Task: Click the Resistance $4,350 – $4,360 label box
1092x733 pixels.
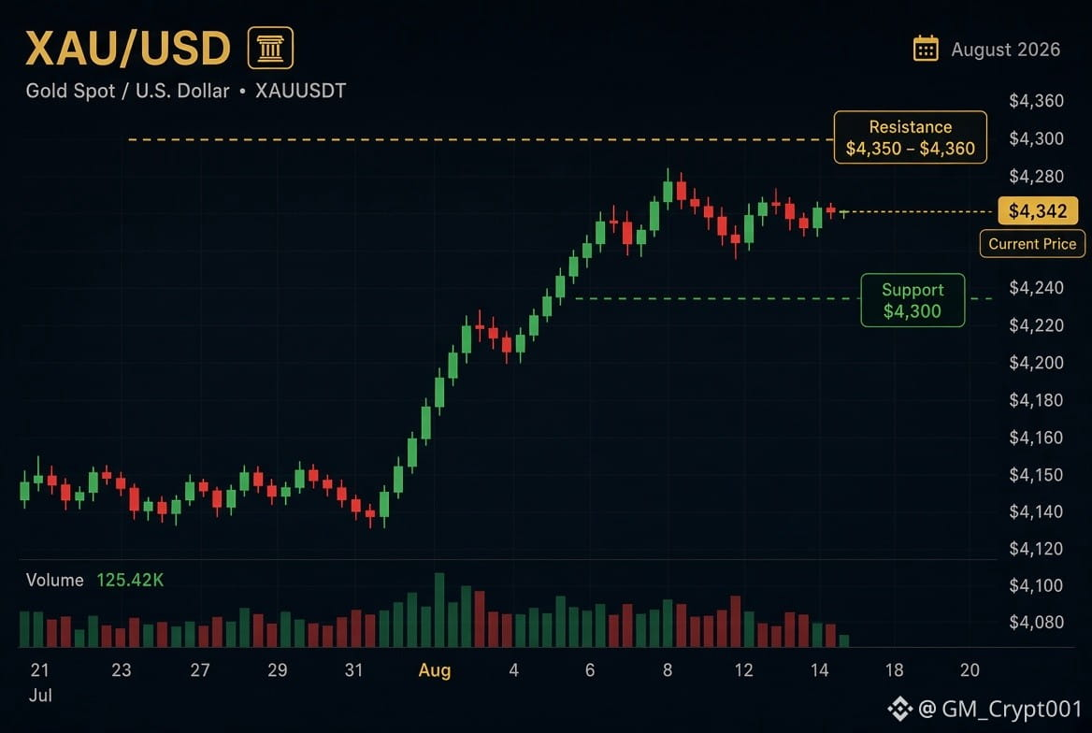Action: pos(911,137)
